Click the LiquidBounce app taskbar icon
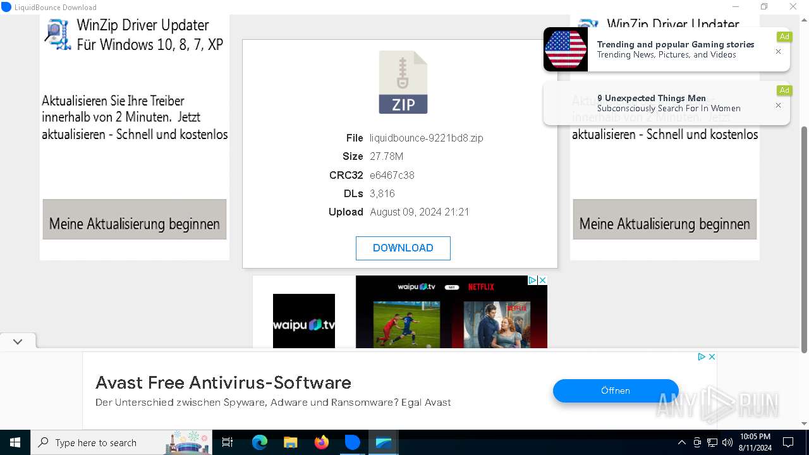Screen dimensions: 809x455 352,442
